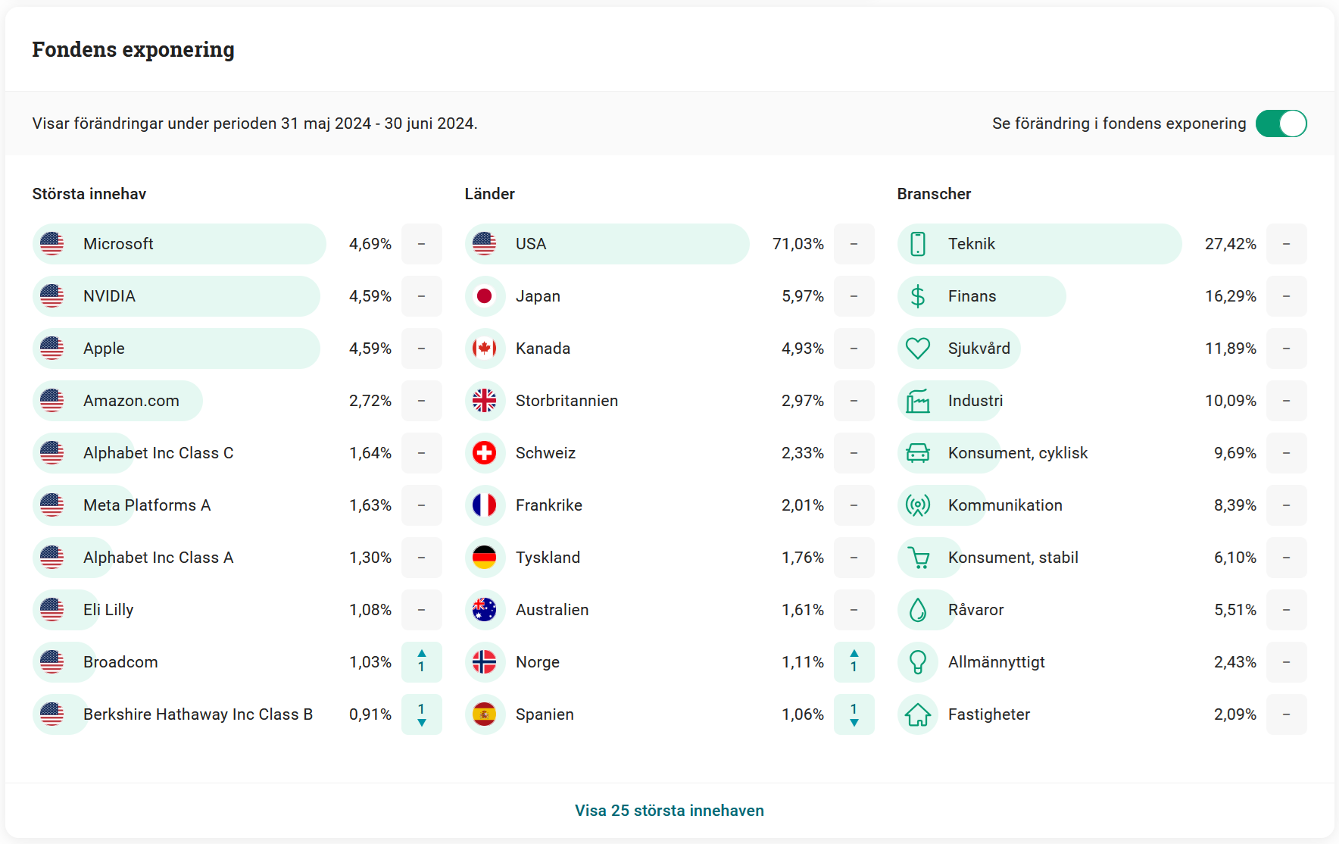Click Broadcom's up-one rank change indicator
Viewport: 1339px width, 844px height.
tap(422, 662)
